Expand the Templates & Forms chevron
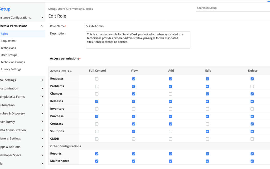Screen dimensions: 270x169 (x=42, y=97)
